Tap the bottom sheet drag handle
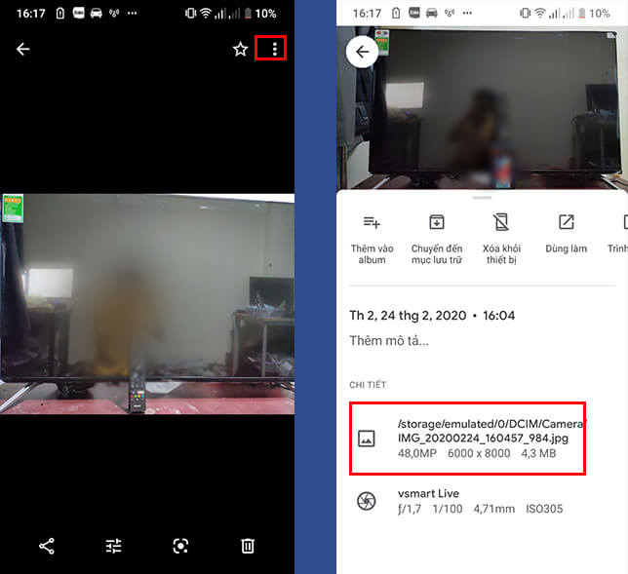 [482, 198]
